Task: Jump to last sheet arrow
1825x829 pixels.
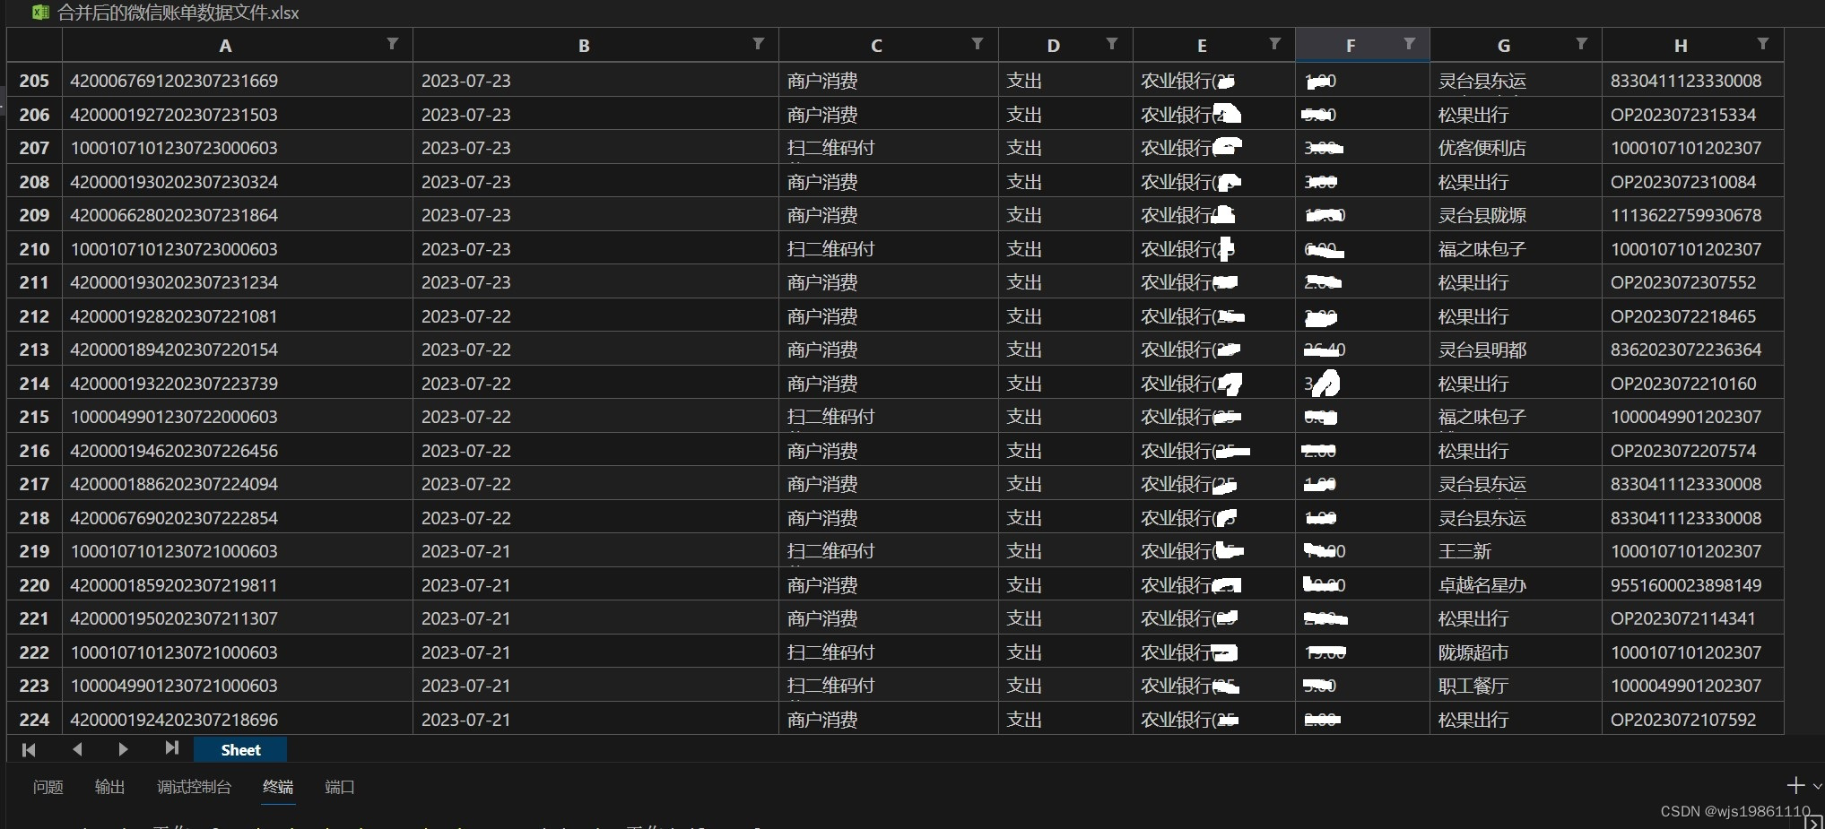Action: click(171, 748)
